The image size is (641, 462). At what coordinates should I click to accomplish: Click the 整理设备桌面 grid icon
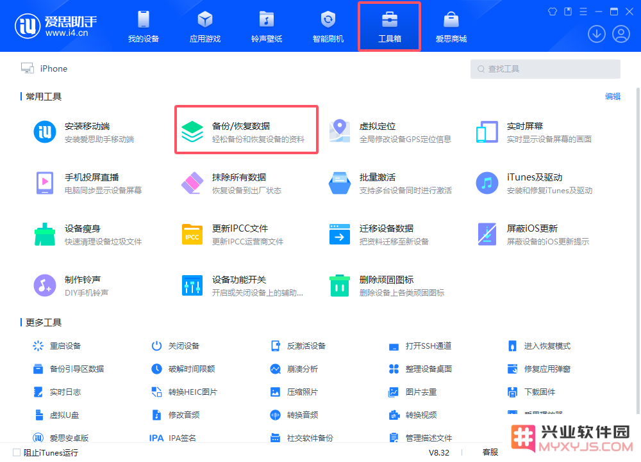[394, 369]
